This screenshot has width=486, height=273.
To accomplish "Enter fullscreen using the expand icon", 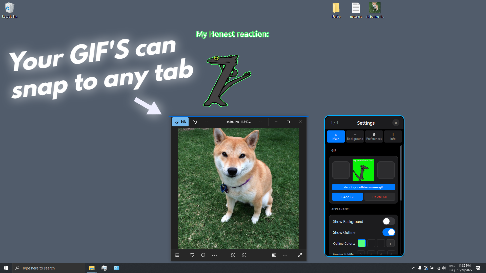I will coord(300,255).
